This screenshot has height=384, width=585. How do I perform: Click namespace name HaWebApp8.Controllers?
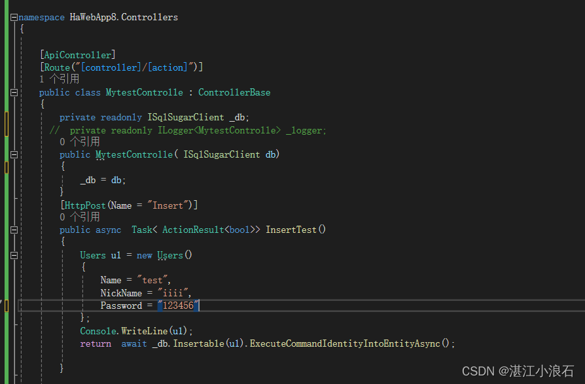pos(124,18)
